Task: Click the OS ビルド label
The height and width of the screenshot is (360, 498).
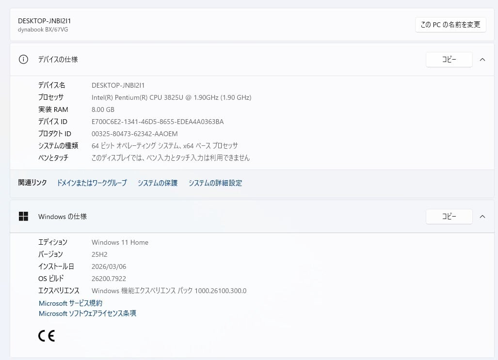Action: tap(51, 279)
